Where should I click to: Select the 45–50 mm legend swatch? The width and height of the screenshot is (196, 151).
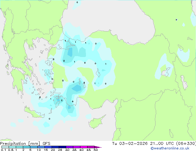tap(91, 147)
